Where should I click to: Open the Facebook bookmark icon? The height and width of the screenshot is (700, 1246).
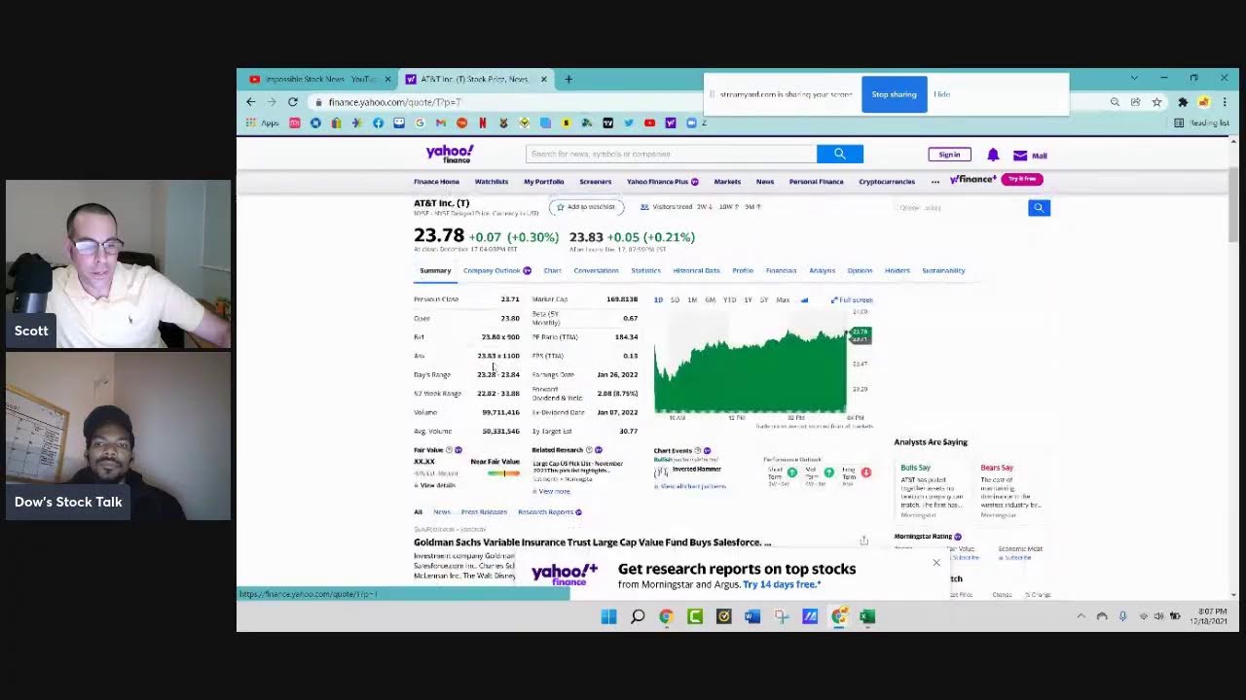(378, 122)
